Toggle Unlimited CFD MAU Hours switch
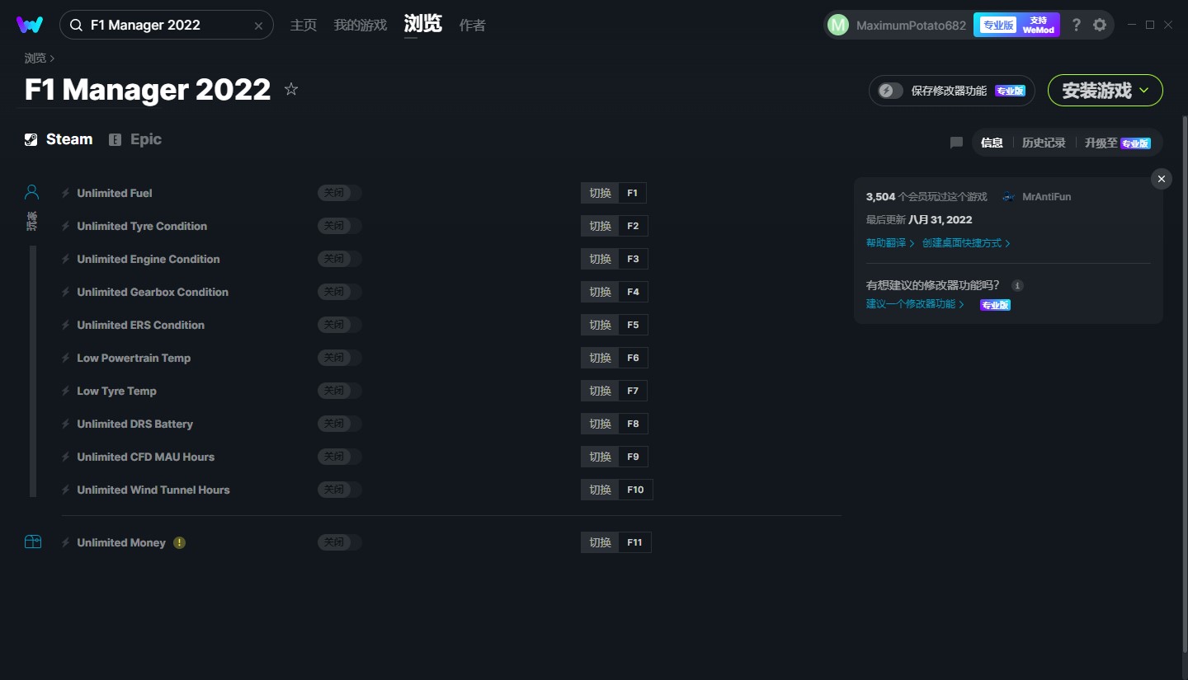This screenshot has width=1188, height=680. click(340, 457)
